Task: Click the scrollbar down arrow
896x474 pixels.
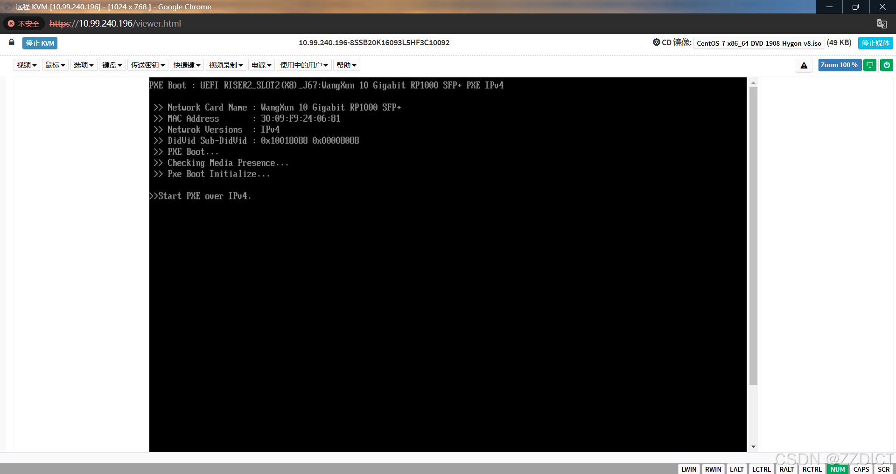Action: click(753, 447)
